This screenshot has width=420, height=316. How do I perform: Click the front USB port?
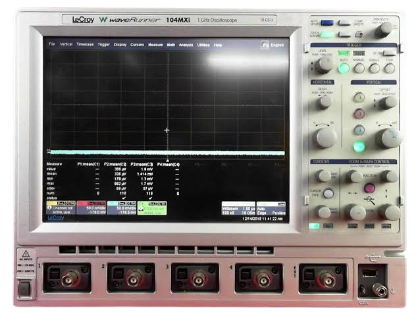click(x=370, y=273)
